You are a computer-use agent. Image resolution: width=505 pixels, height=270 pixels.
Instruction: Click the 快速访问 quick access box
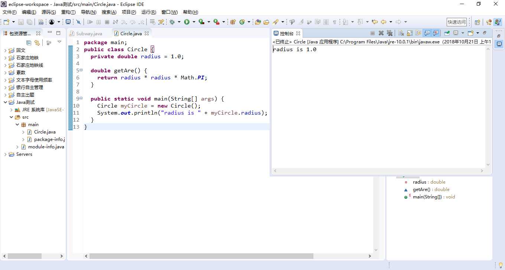(456, 22)
